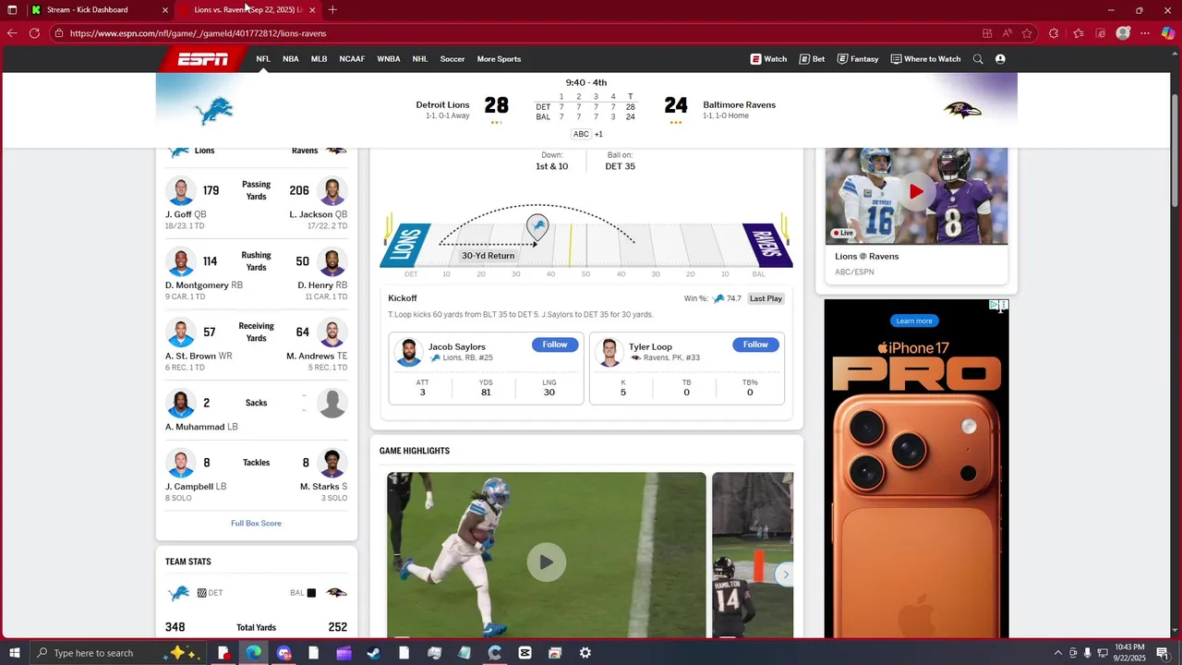The height and width of the screenshot is (665, 1182).
Task: Select the NCAAF nav item
Action: pos(352,59)
